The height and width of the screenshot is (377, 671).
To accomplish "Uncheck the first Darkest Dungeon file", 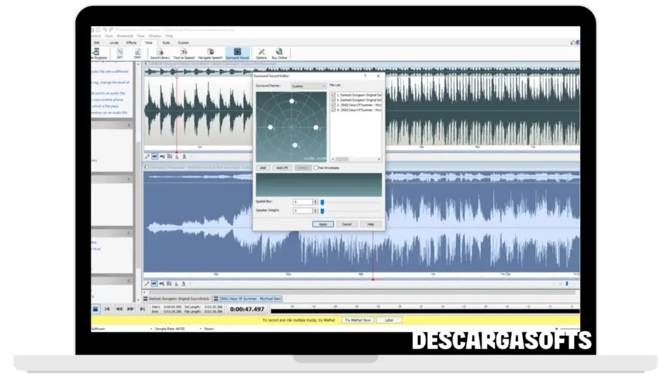I will (333, 95).
